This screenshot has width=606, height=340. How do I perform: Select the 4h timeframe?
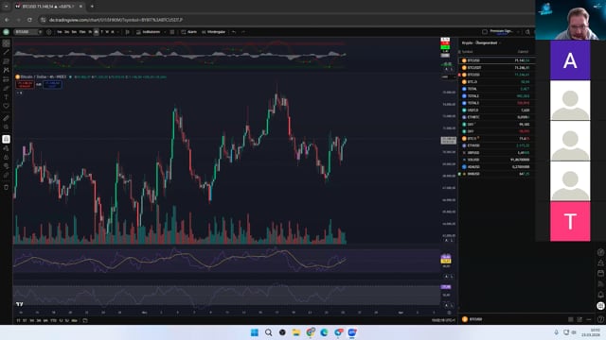point(96,32)
